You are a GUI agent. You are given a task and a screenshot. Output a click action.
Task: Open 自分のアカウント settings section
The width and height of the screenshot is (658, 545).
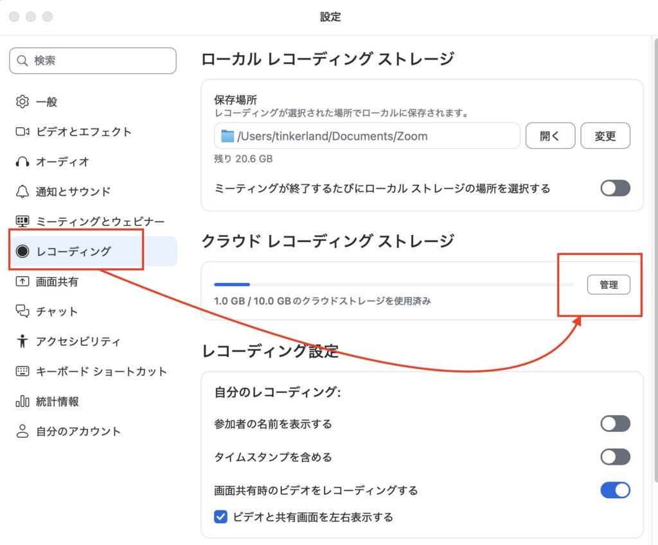78,431
